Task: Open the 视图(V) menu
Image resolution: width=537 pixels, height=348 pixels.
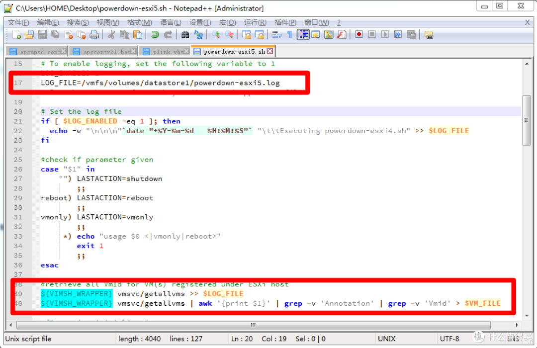Action: [x=108, y=22]
